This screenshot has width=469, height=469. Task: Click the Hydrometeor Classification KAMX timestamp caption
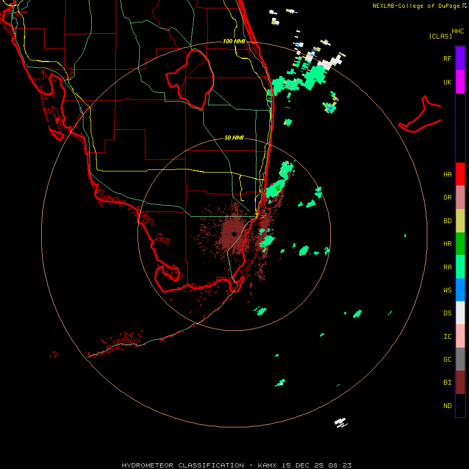(237, 465)
